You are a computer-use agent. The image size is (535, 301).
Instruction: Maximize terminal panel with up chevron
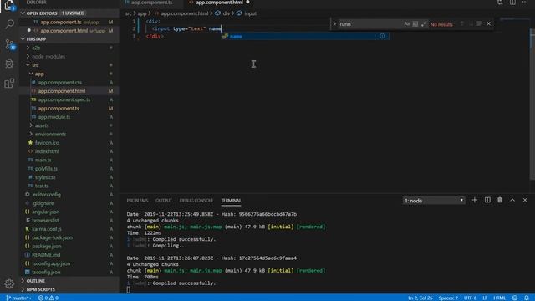512,201
